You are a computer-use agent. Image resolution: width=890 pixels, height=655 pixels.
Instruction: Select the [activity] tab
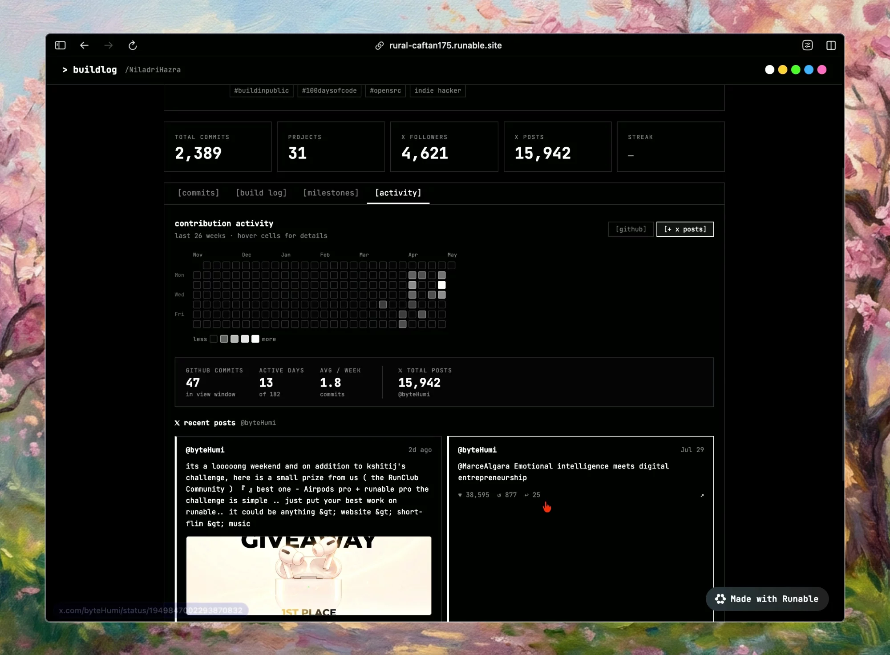click(398, 193)
